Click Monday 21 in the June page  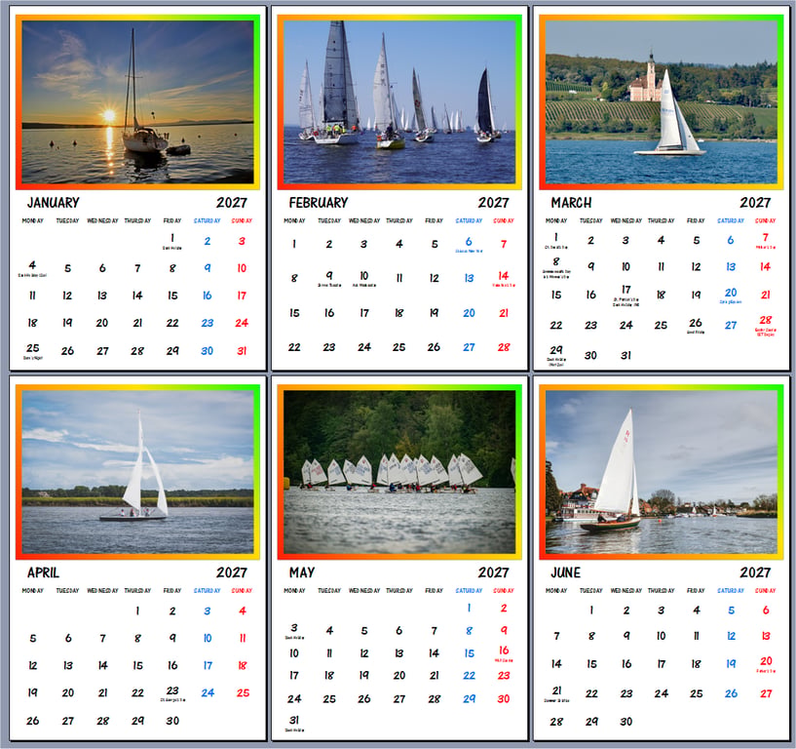point(556,690)
